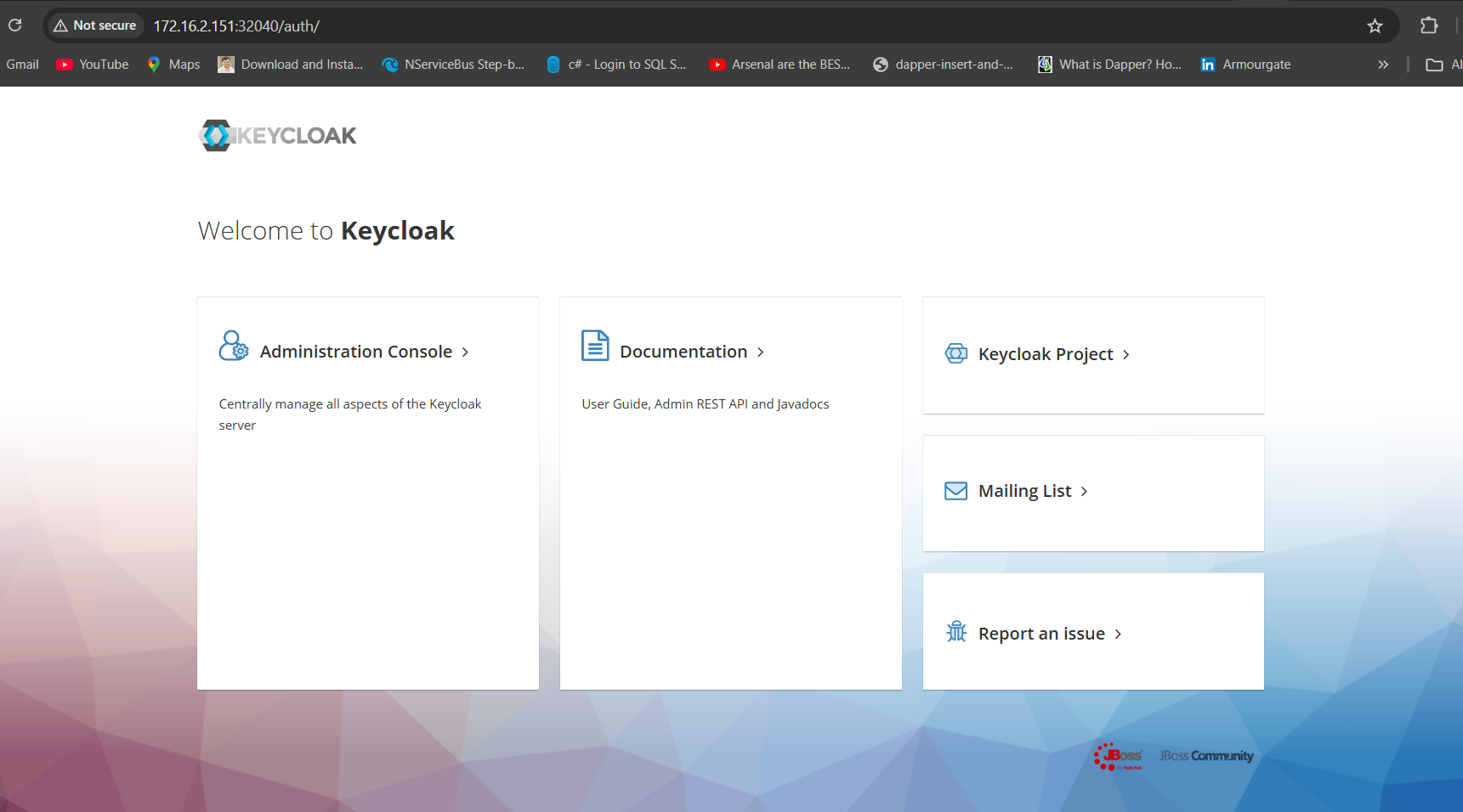The width and height of the screenshot is (1463, 812).
Task: Open the Maps bookmark
Action: (173, 65)
